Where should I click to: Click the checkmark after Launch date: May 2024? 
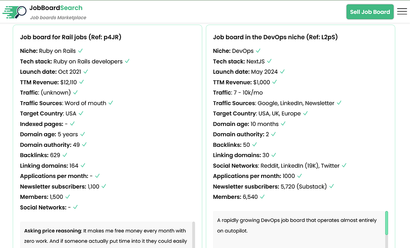click(x=282, y=72)
